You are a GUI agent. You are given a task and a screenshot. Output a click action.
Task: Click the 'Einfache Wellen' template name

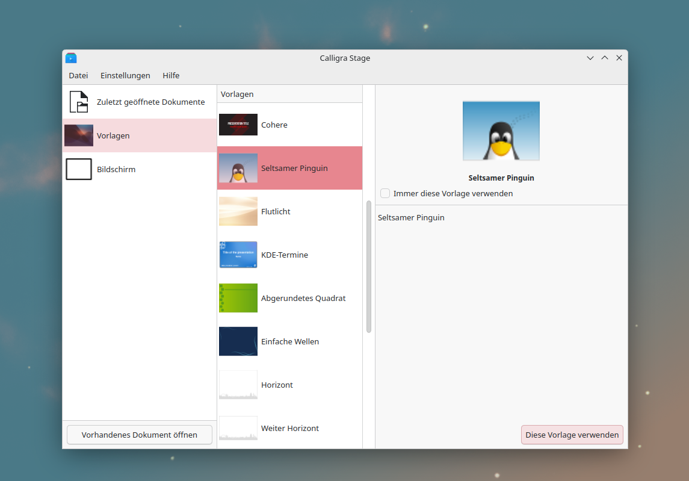coord(290,341)
